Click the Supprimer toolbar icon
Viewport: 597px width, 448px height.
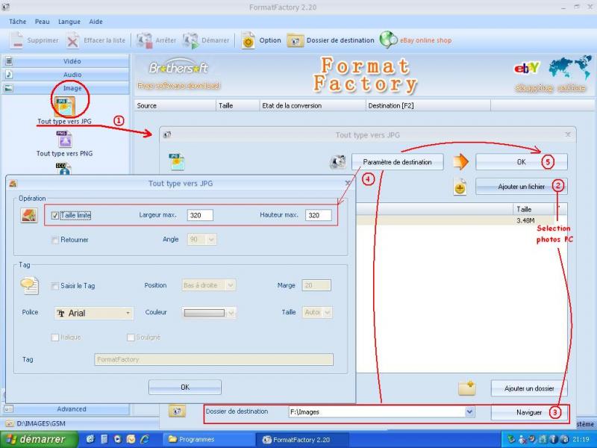(x=16, y=40)
